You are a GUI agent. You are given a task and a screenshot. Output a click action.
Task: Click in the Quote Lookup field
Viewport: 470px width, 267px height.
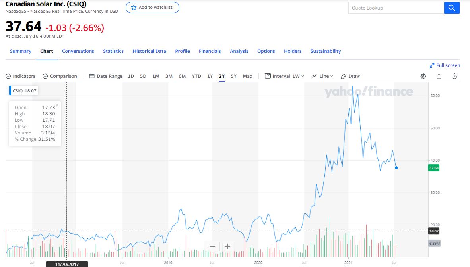pos(396,8)
